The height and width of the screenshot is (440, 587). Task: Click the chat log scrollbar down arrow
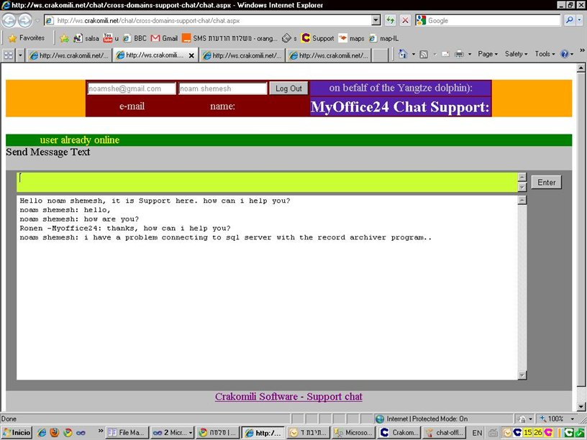[522, 375]
